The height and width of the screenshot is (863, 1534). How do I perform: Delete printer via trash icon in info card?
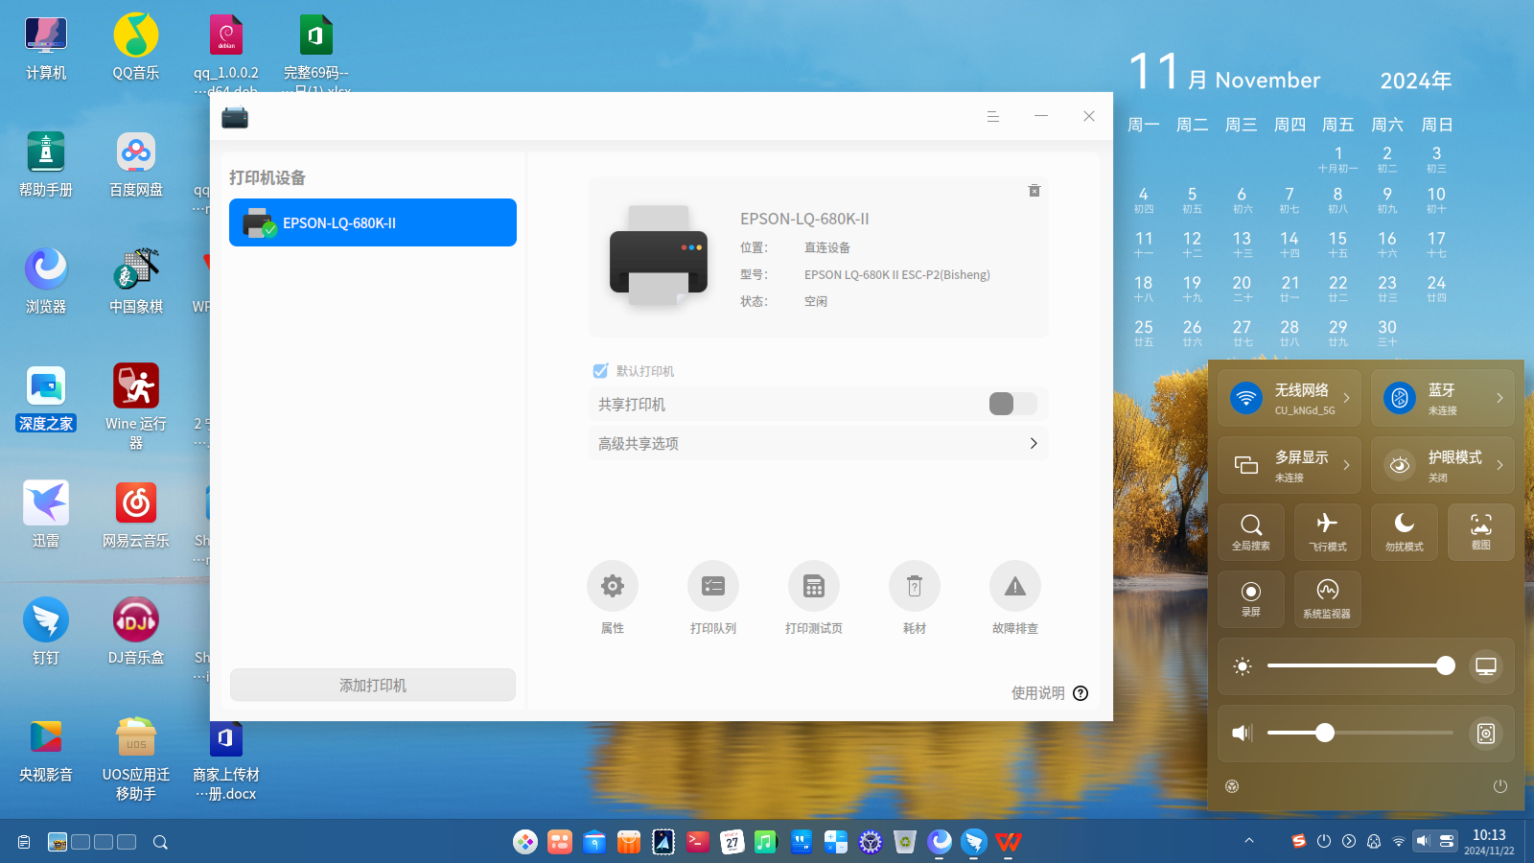[x=1034, y=191]
